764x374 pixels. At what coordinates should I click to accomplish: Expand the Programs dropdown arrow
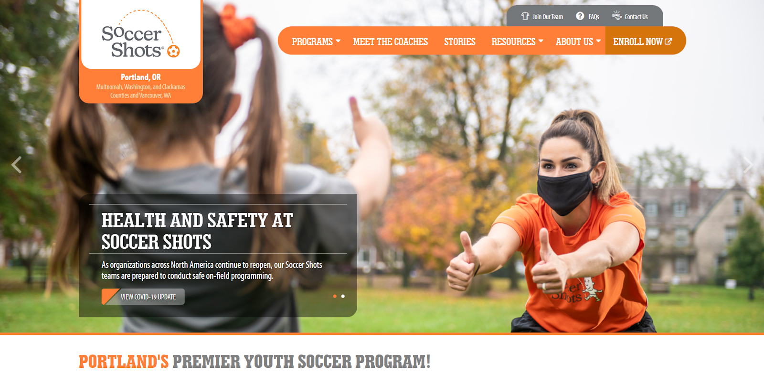[x=338, y=41]
